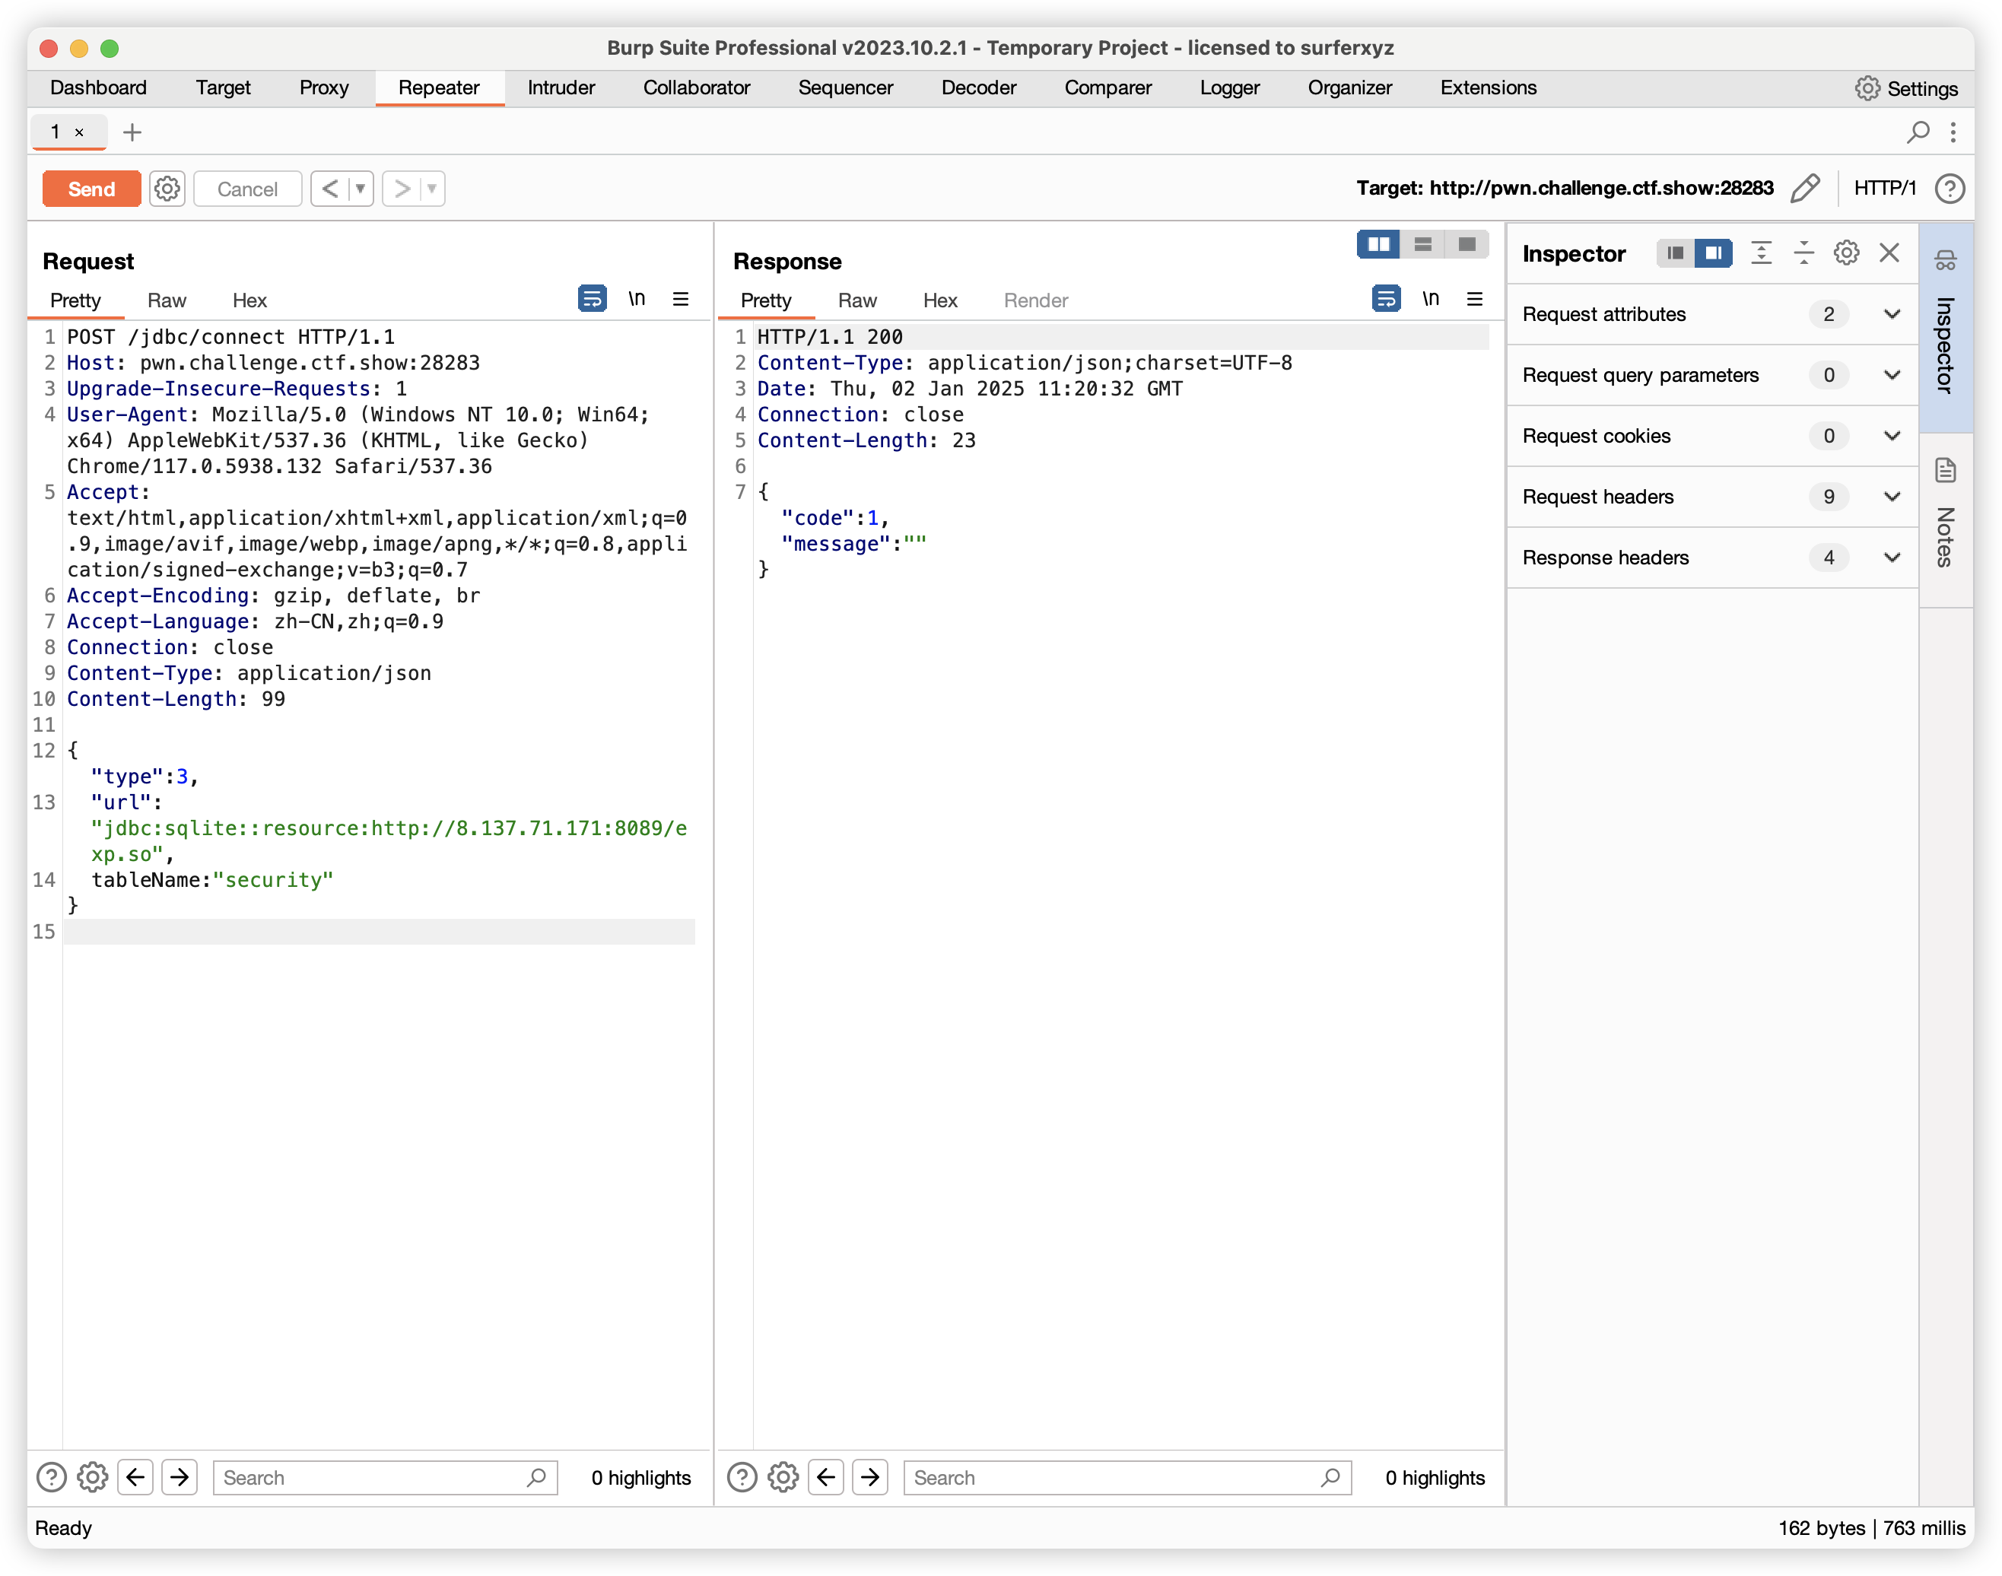This screenshot has width=2002, height=1576.
Task: Click the Cancel button
Action: 247,189
